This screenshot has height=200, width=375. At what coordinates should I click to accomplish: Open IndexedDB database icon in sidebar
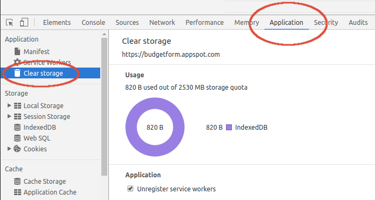(17, 127)
